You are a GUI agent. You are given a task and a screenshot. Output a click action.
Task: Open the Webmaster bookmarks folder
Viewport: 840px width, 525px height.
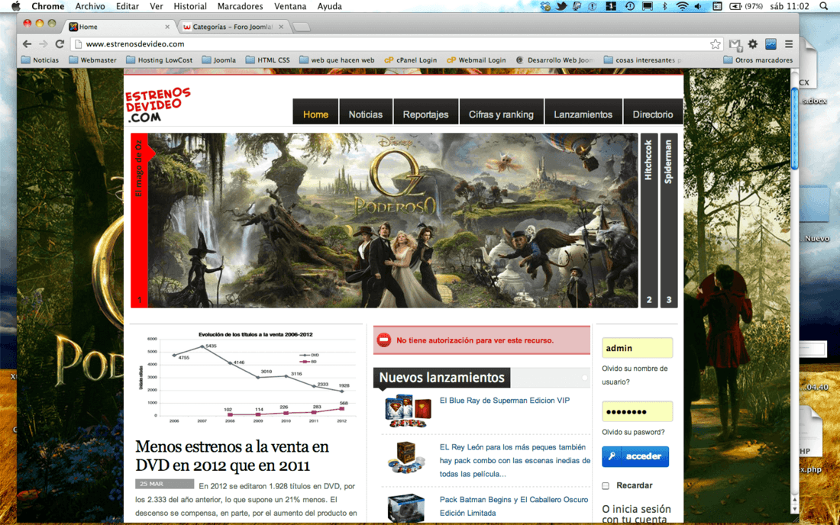[92, 60]
